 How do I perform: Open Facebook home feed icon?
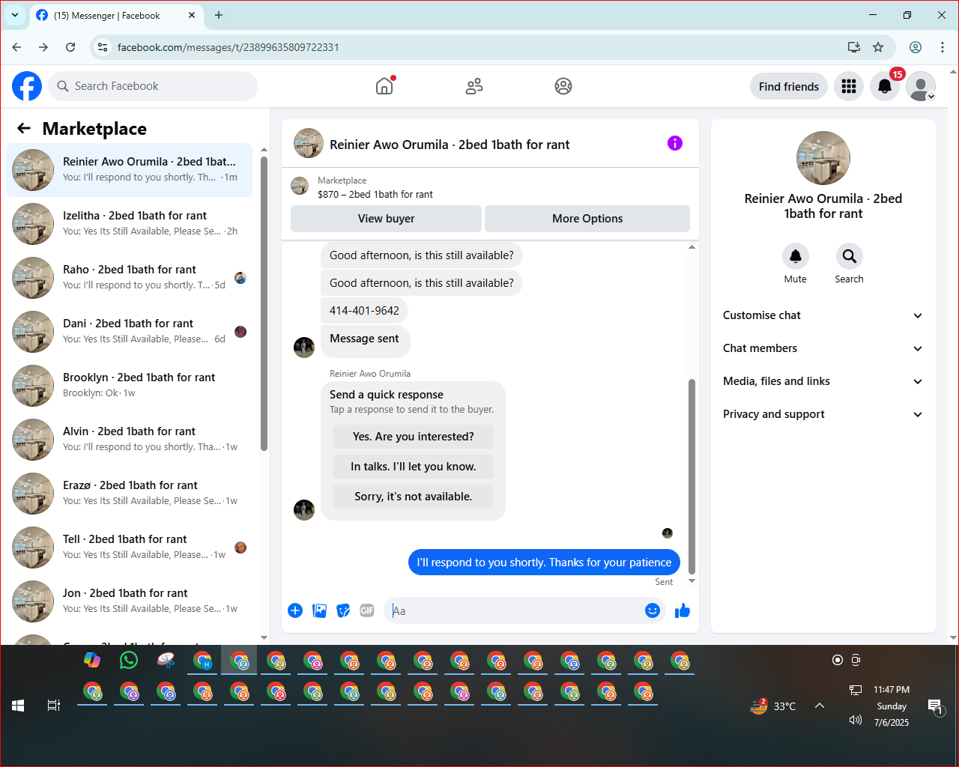[x=384, y=86]
